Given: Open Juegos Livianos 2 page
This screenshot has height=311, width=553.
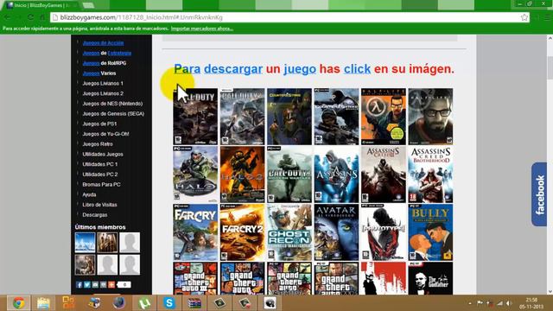Looking at the screenshot, I should point(103,93).
